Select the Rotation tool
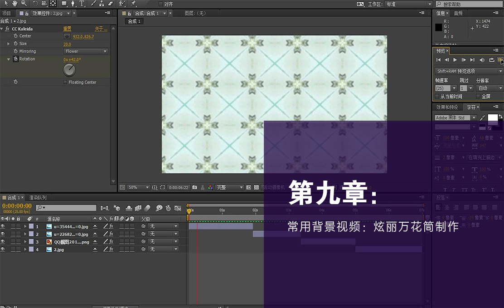This screenshot has height=308, width=504. (35, 4)
